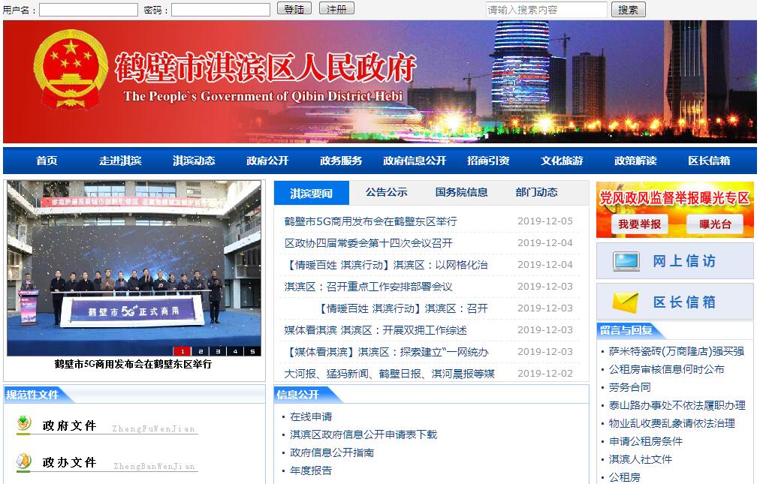Screen dimensions: 760x484
Task: Click the 5G launch slideshow photo
Action: pyautogui.click(x=134, y=269)
